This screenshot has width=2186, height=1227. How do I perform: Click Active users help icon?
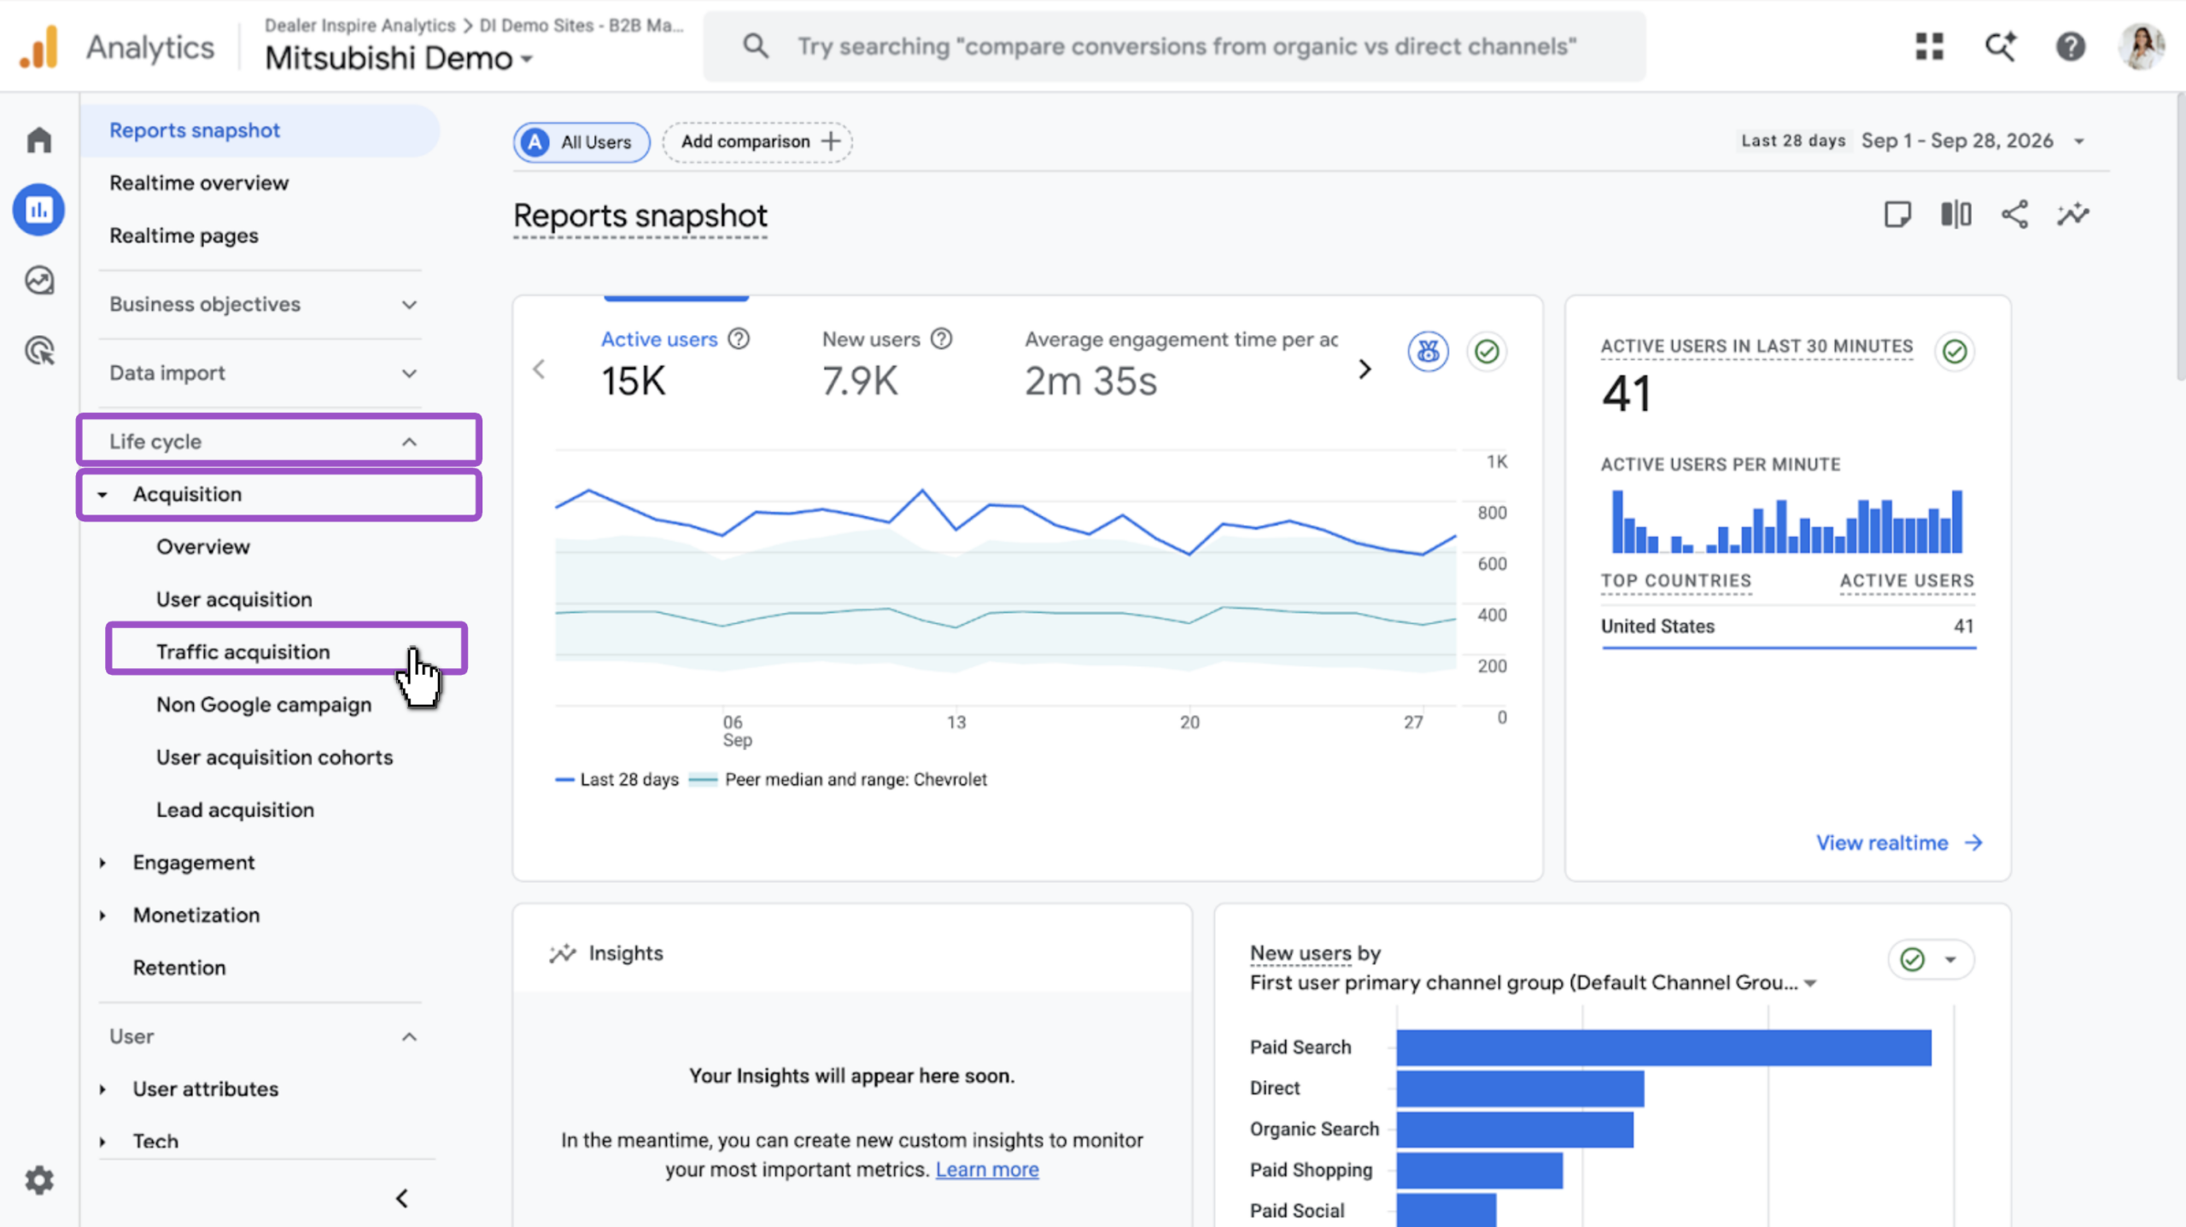(739, 339)
